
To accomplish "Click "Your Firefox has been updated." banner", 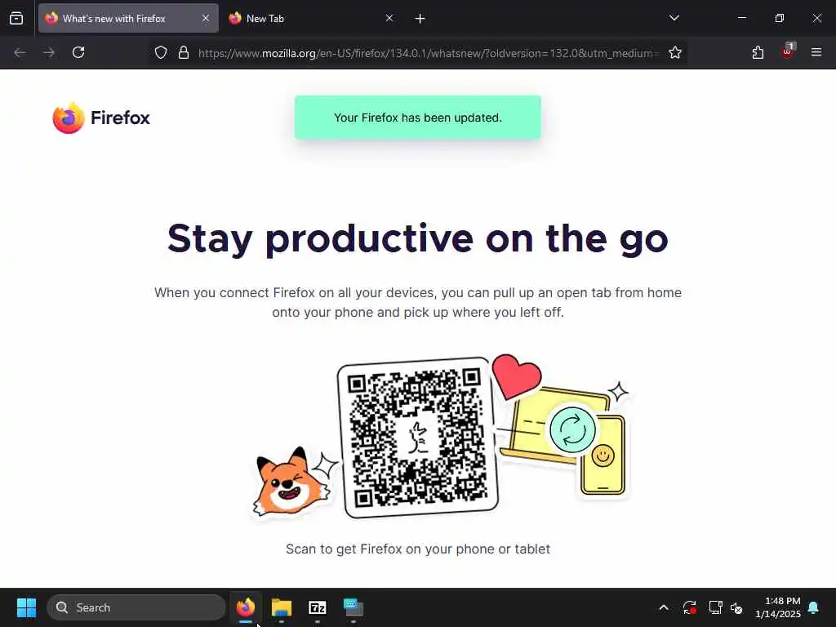I will (418, 118).
